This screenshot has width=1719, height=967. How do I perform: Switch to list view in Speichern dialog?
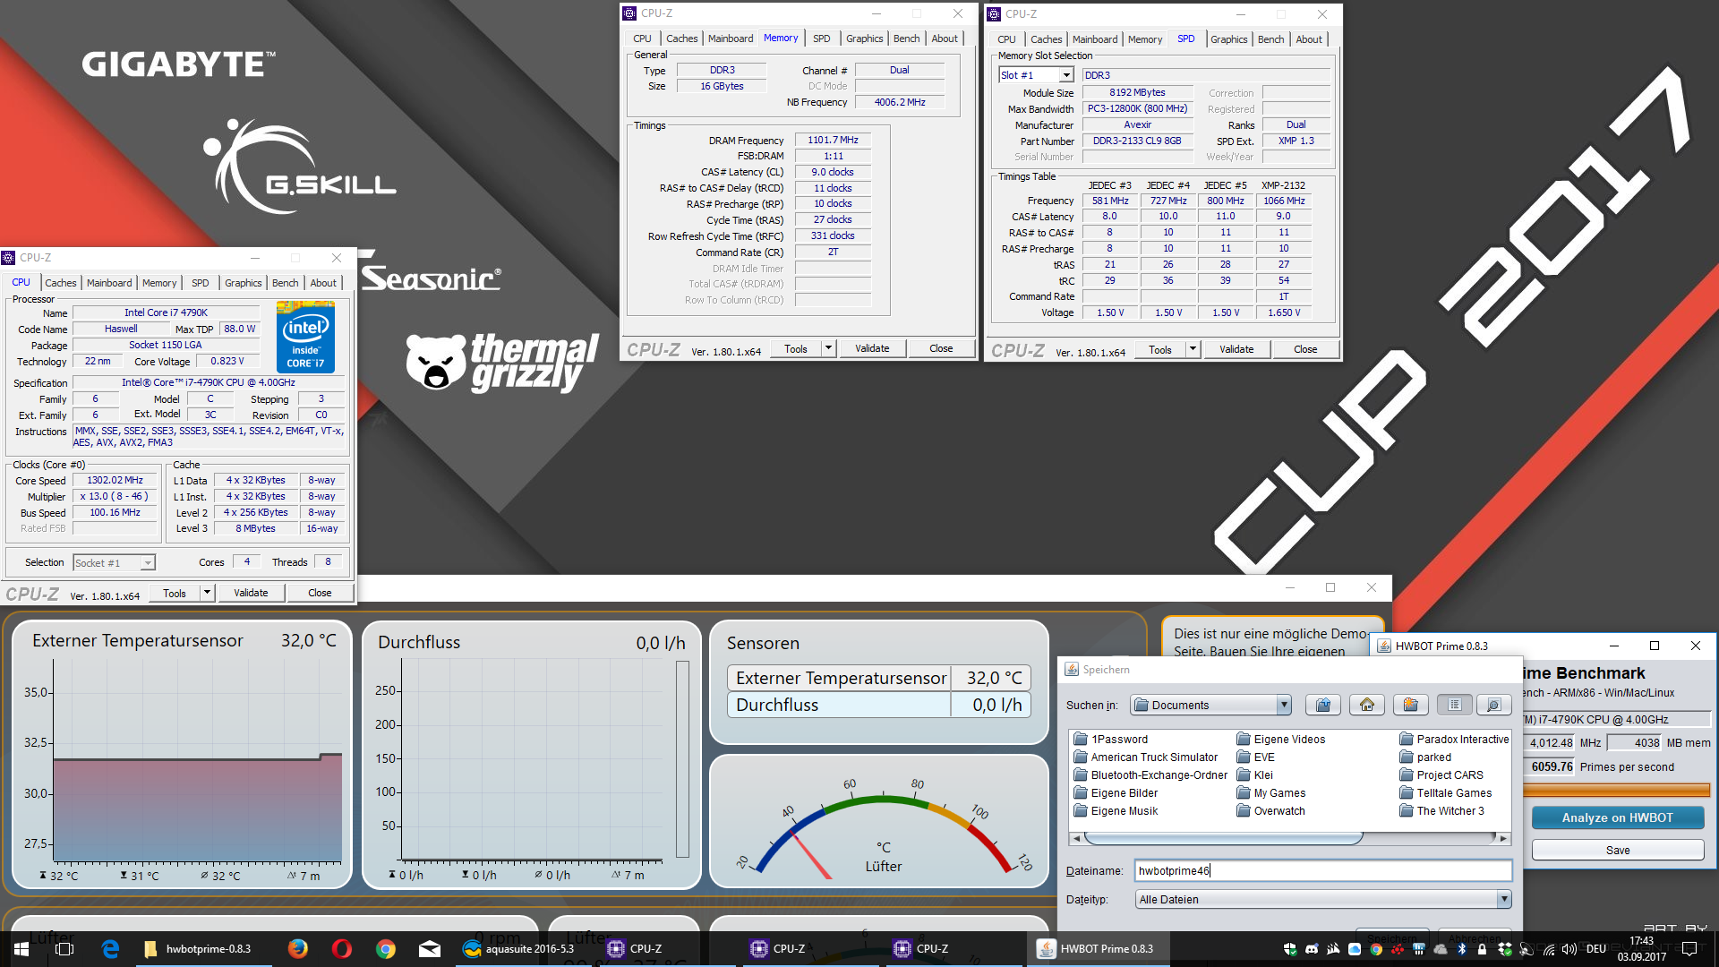click(x=1454, y=705)
